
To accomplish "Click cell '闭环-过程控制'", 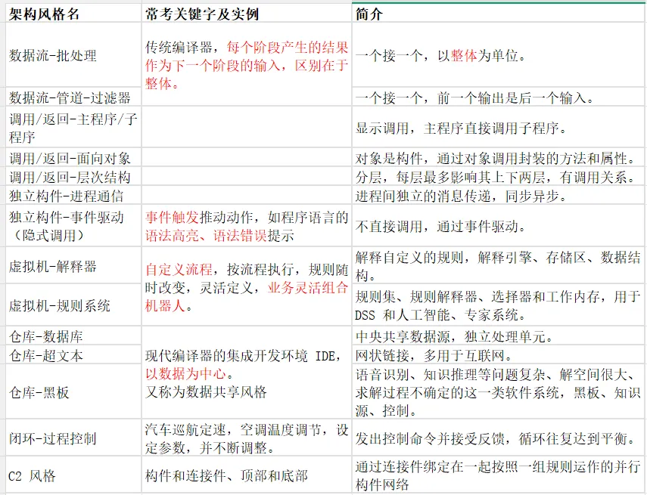I will pos(73,438).
